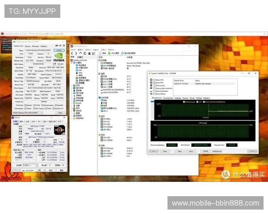Viewport: 268px width, 214px height.
Task: Click the Ryzen logo in CPU-Z
Action: click(x=59, y=130)
